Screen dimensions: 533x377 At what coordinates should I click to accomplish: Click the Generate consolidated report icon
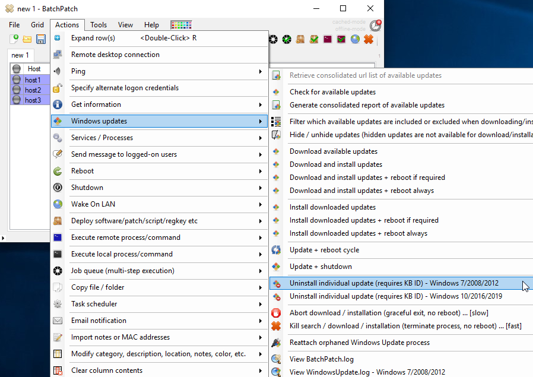(x=276, y=106)
